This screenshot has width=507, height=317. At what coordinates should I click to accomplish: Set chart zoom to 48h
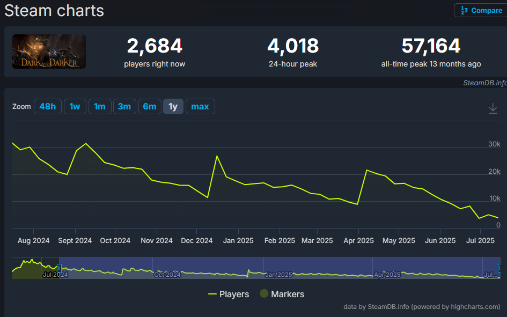48,107
